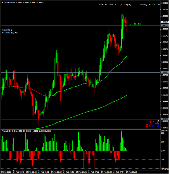Click the TrendCCI: 8, EntryCCI: 0 indicator label
169x174 pixels.
[13, 131]
